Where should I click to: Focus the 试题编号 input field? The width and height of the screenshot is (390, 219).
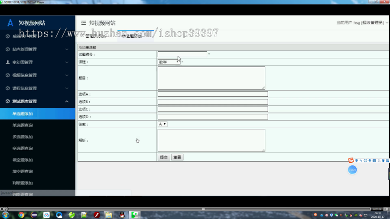click(x=182, y=54)
